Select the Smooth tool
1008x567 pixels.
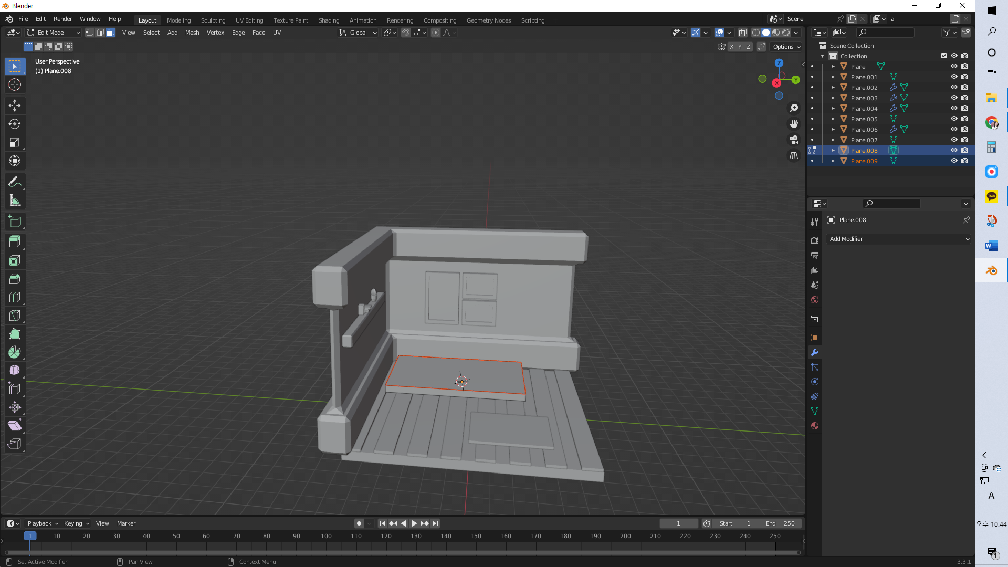(x=15, y=371)
